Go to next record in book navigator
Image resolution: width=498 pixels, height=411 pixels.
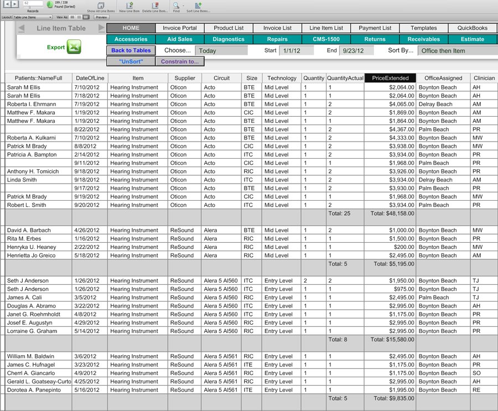15,4
